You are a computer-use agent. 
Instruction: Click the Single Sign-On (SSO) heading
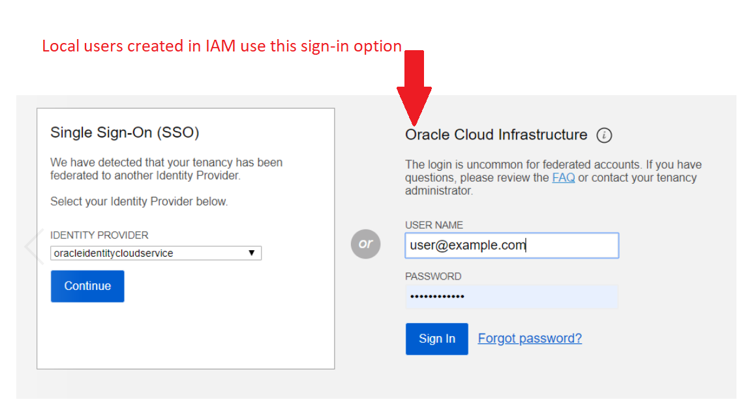125,133
